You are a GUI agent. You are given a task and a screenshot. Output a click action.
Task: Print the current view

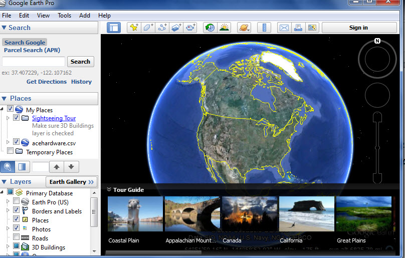(x=298, y=28)
